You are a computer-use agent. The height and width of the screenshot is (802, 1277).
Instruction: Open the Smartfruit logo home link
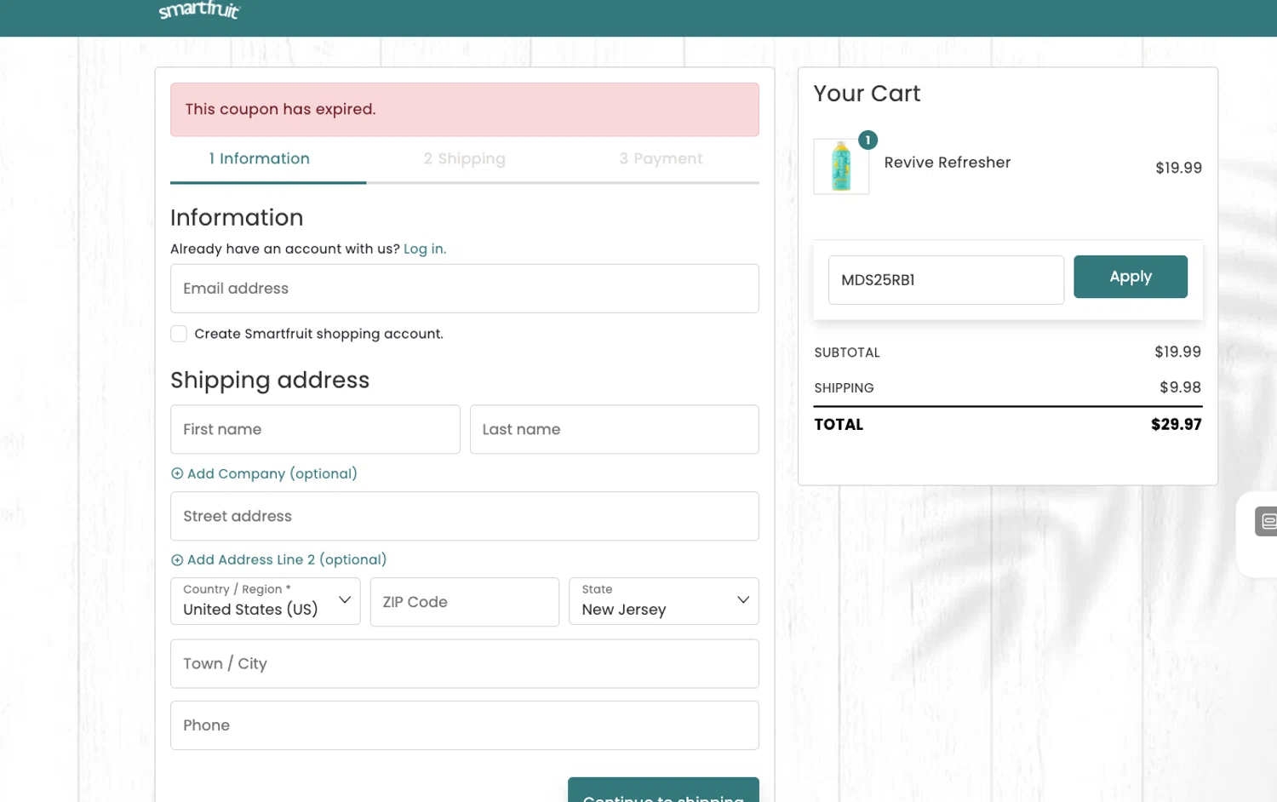199,10
